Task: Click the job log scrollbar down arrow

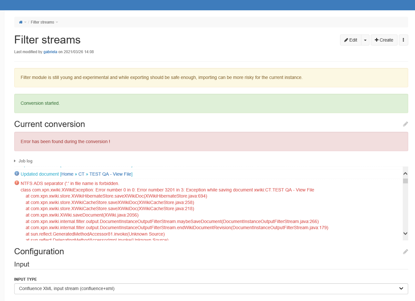Action: tap(405, 233)
